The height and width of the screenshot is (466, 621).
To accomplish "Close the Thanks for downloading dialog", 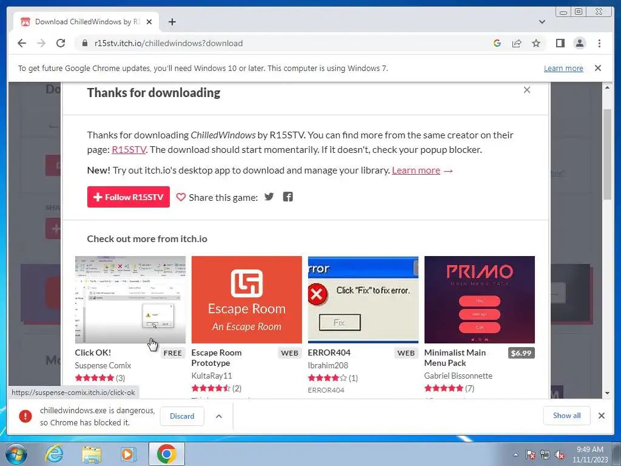I will pyautogui.click(x=527, y=90).
